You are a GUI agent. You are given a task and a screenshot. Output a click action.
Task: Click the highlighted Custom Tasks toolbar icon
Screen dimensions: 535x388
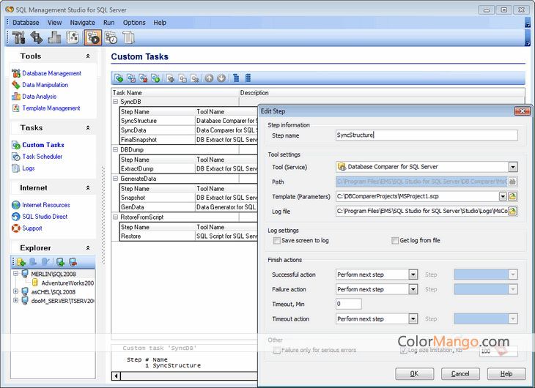click(92, 37)
